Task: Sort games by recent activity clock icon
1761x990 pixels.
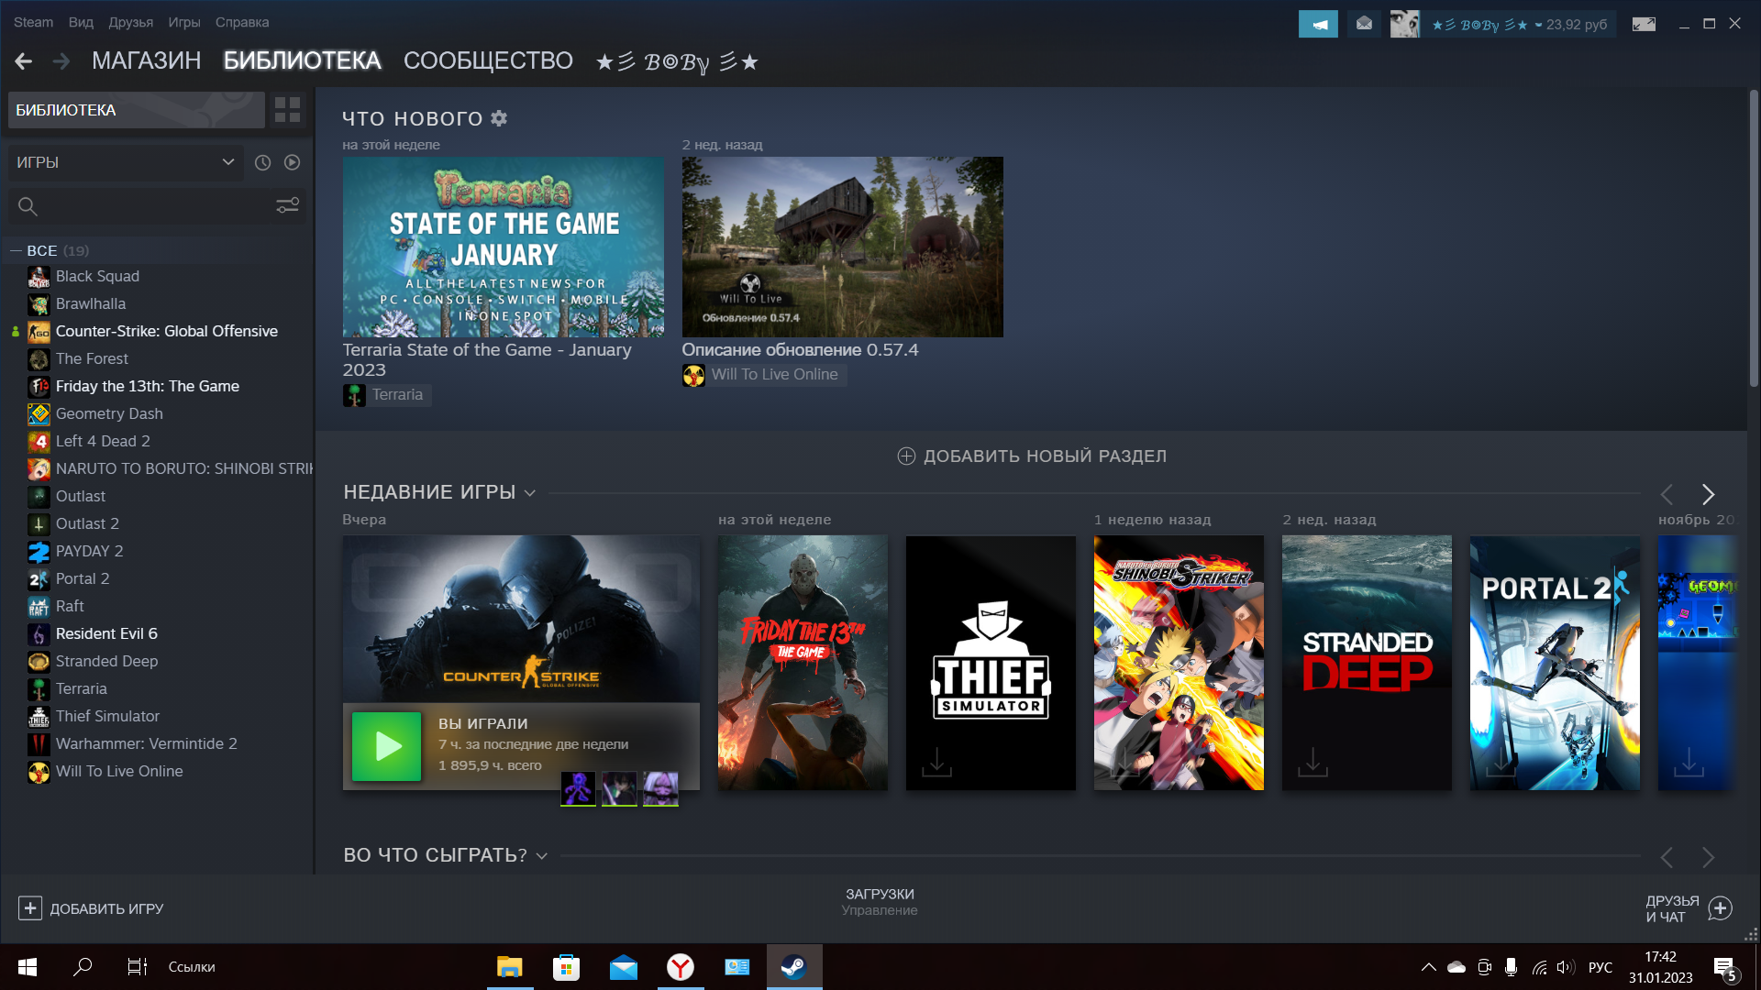Action: 262,162
